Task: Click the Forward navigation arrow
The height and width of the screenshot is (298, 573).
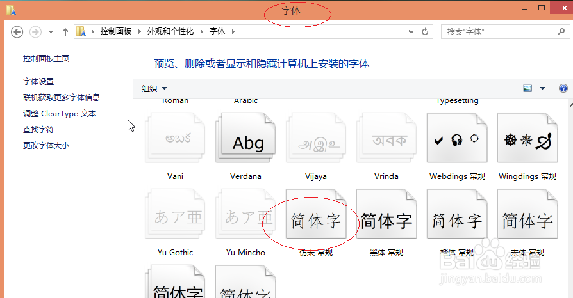Action: point(35,32)
